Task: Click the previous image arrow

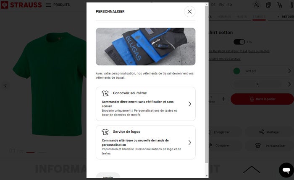Action: click(5, 86)
